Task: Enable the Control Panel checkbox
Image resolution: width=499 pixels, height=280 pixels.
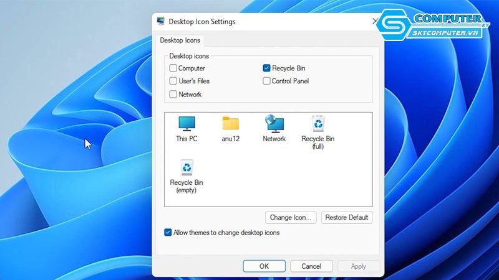Action: pos(267,81)
